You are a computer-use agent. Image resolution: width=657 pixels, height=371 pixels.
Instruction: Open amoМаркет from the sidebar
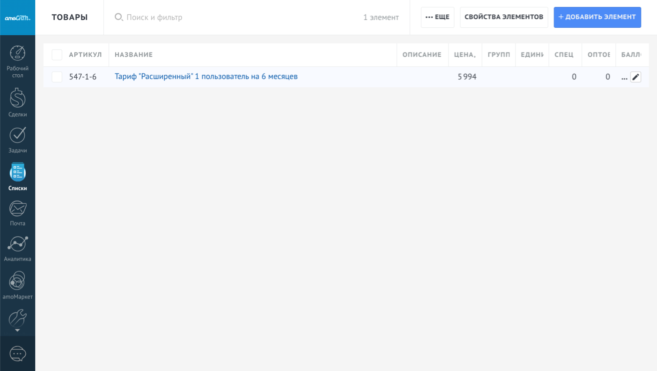tap(17, 281)
